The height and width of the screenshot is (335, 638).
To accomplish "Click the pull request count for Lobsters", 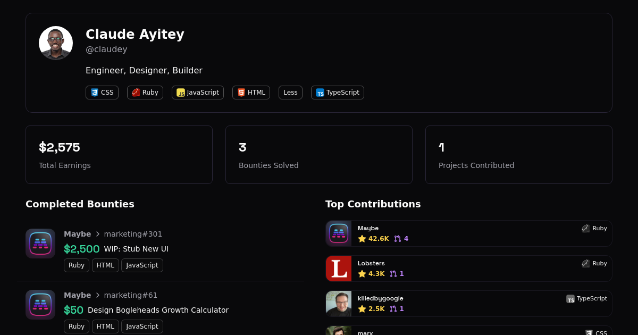I will tap(397, 274).
